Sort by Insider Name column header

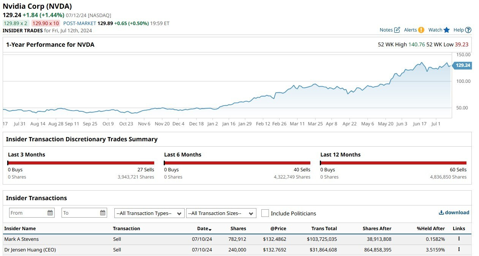20,229
